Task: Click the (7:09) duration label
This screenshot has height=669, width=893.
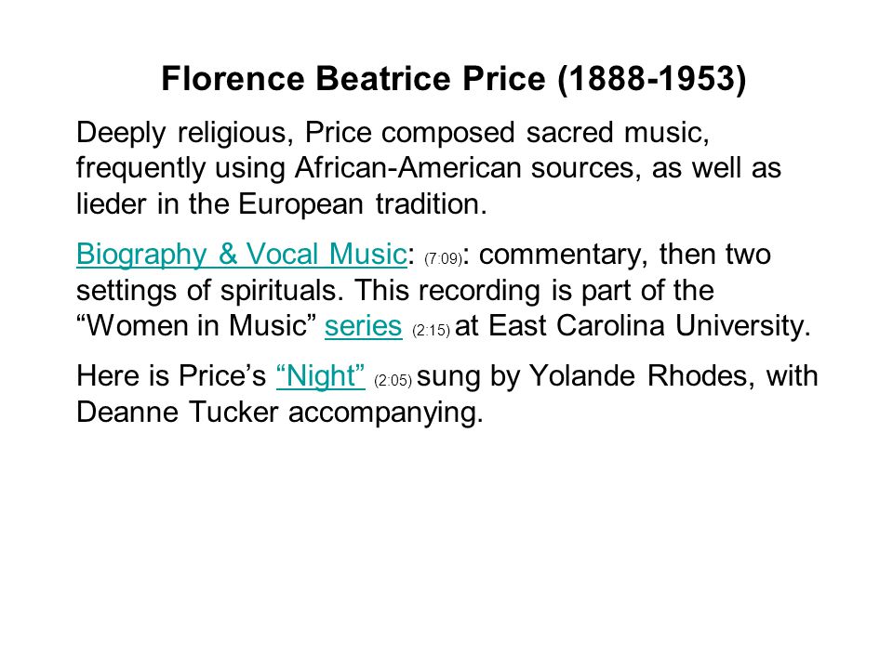Action: click(443, 259)
